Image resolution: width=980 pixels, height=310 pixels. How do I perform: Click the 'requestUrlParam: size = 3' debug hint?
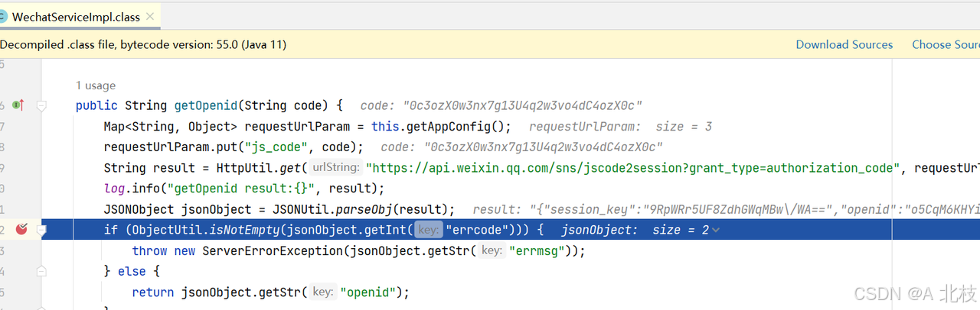tap(620, 126)
